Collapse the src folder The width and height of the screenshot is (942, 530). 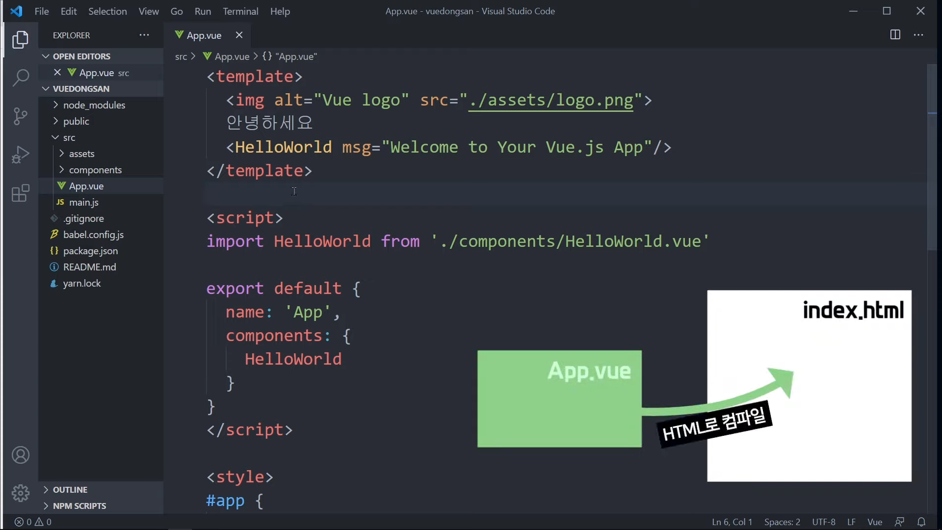pos(69,138)
